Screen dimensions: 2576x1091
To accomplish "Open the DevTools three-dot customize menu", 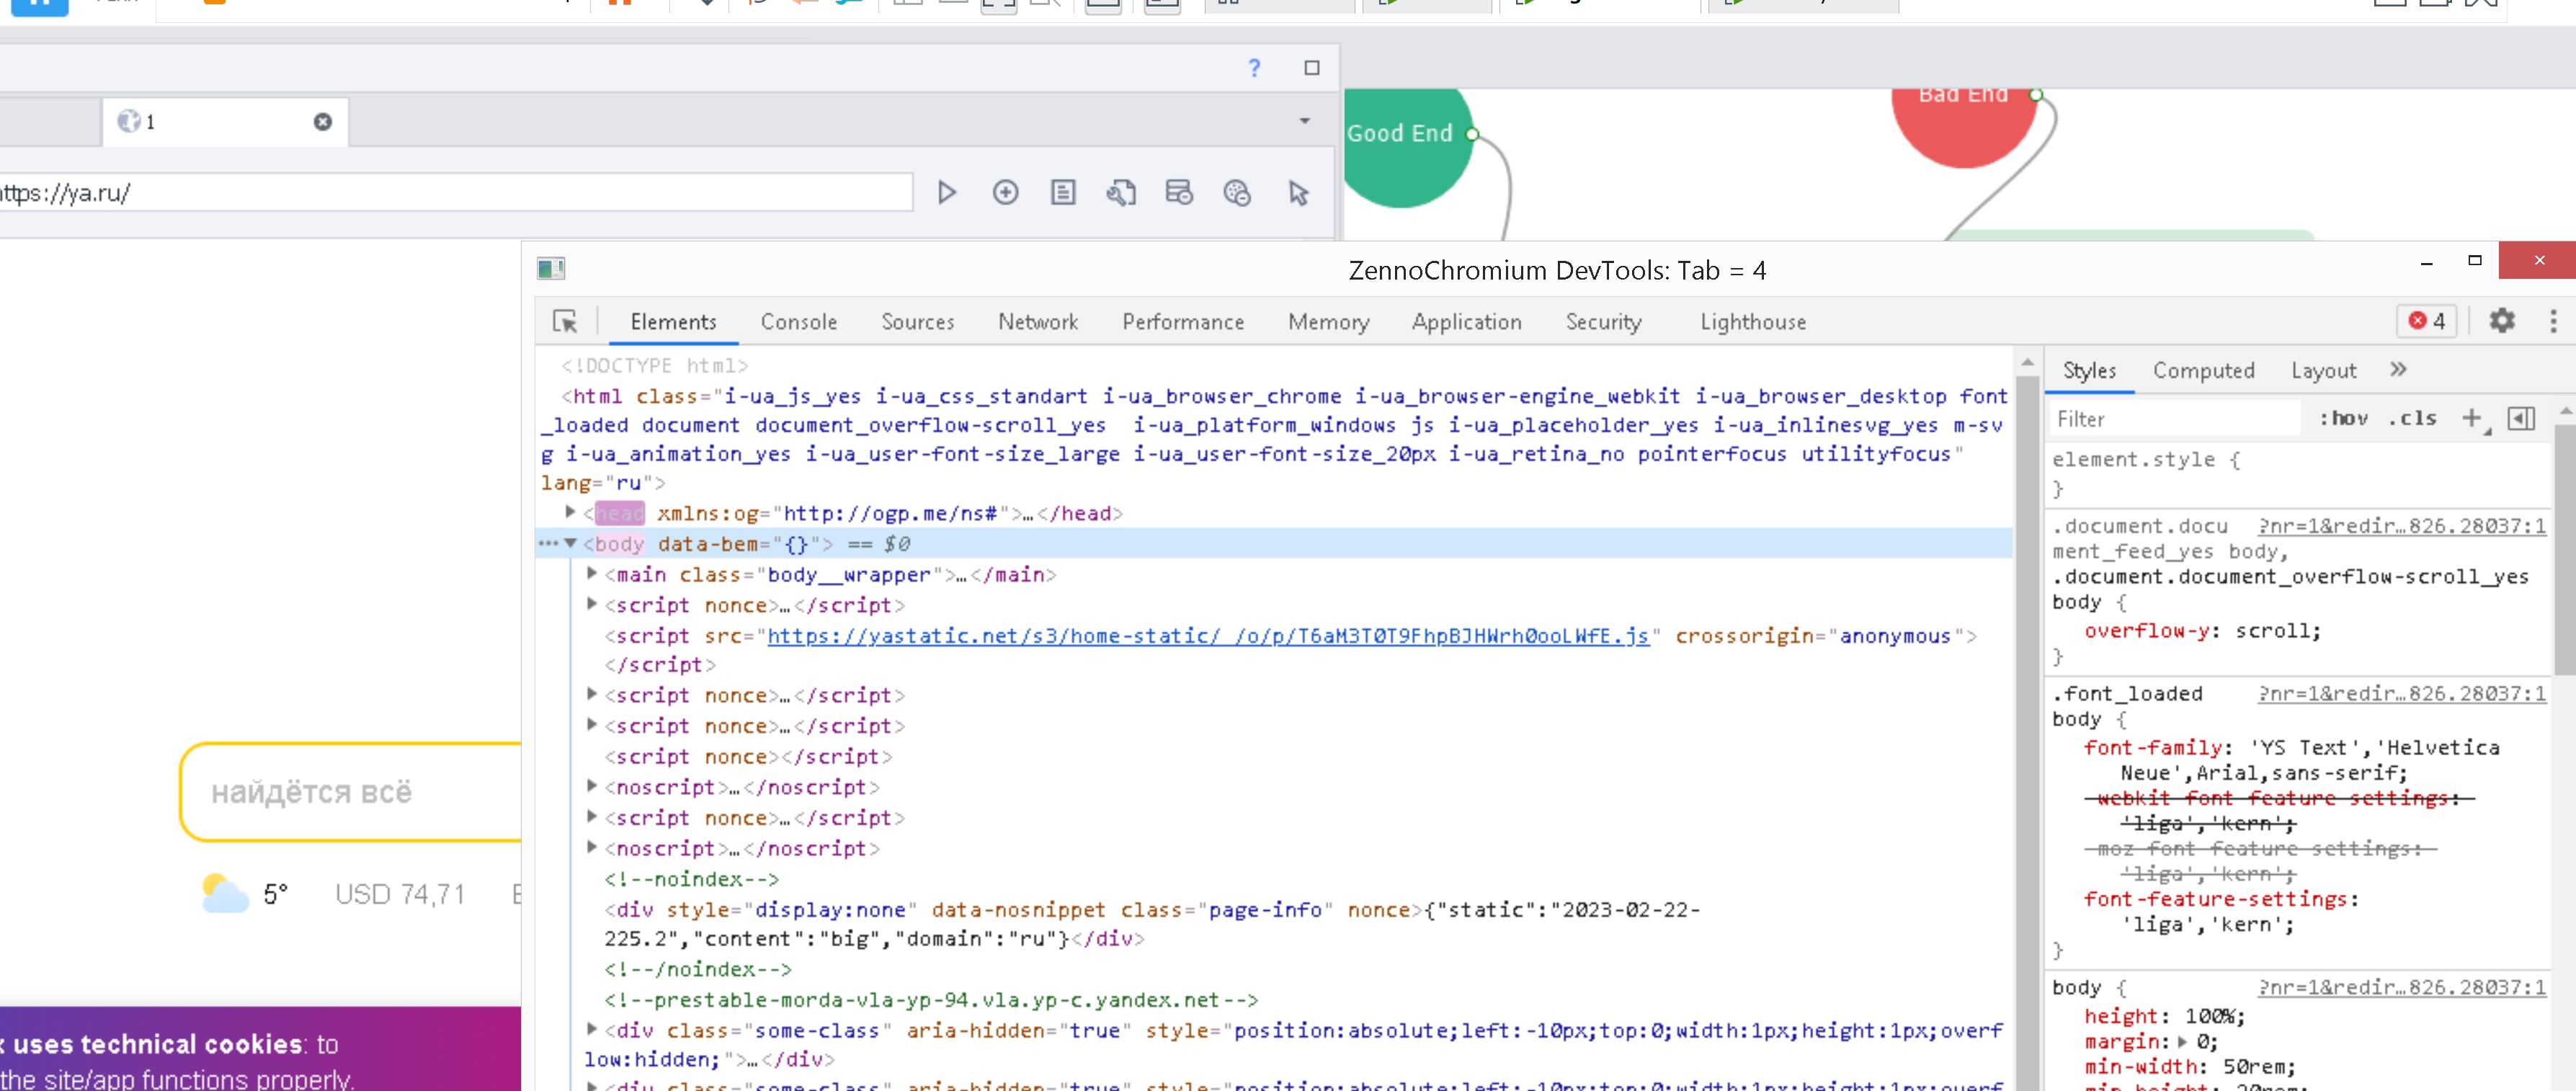I will (x=2553, y=321).
